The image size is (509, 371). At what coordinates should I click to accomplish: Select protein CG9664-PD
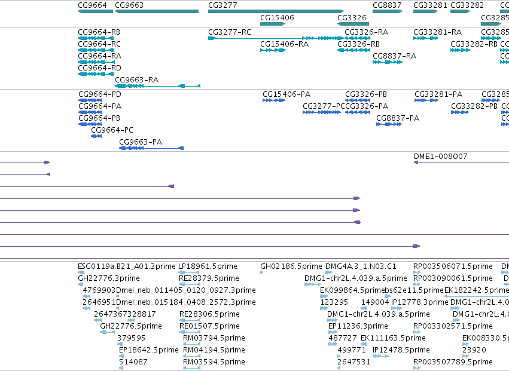pos(90,100)
